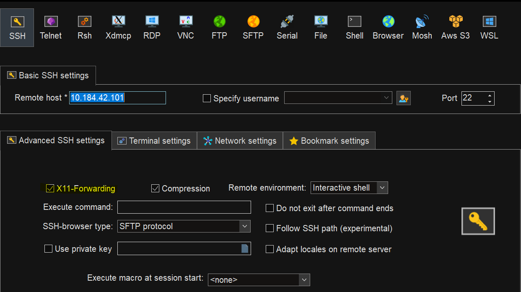
Task: Open the Remote environment dropdown
Action: pyautogui.click(x=382, y=187)
